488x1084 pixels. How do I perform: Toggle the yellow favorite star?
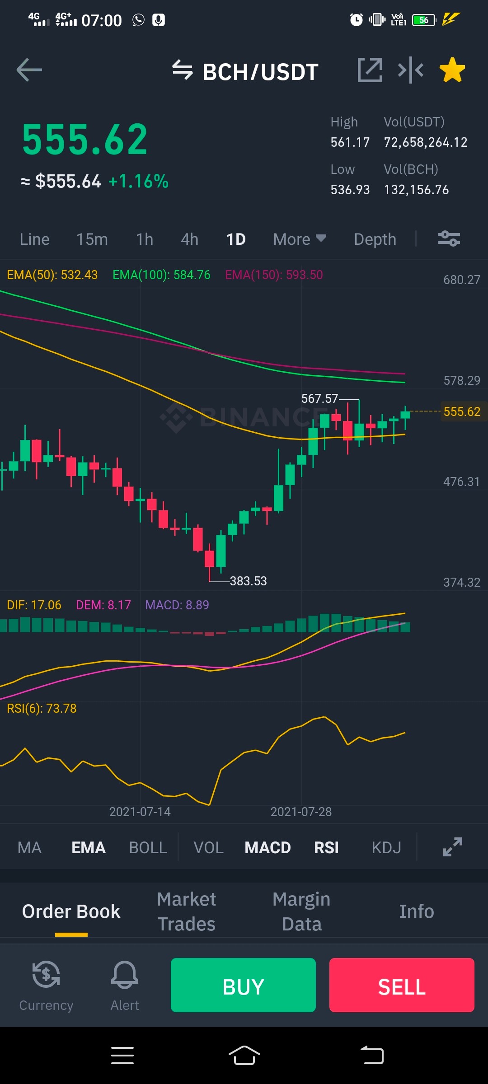(x=452, y=70)
